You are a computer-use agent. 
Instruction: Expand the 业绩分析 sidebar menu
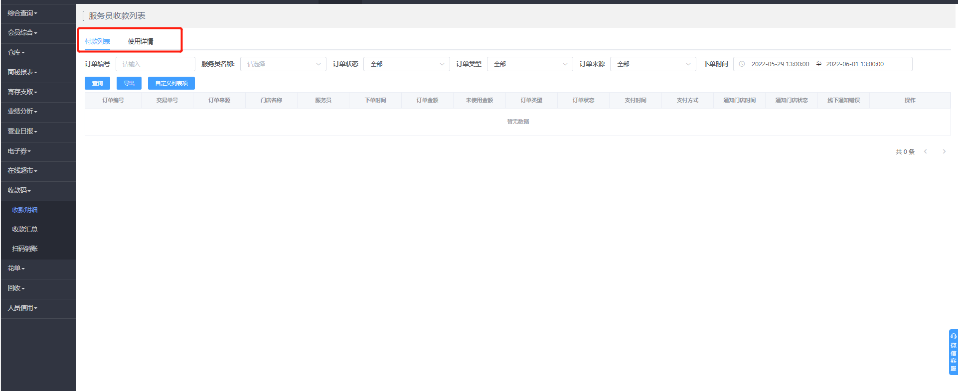pyautogui.click(x=38, y=112)
